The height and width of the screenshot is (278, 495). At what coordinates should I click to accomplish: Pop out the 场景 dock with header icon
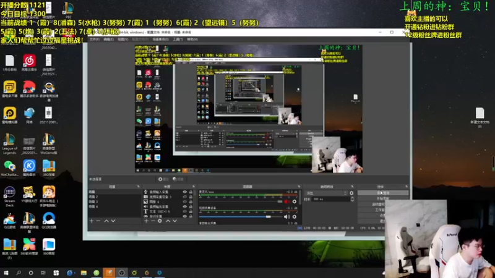[x=138, y=187]
